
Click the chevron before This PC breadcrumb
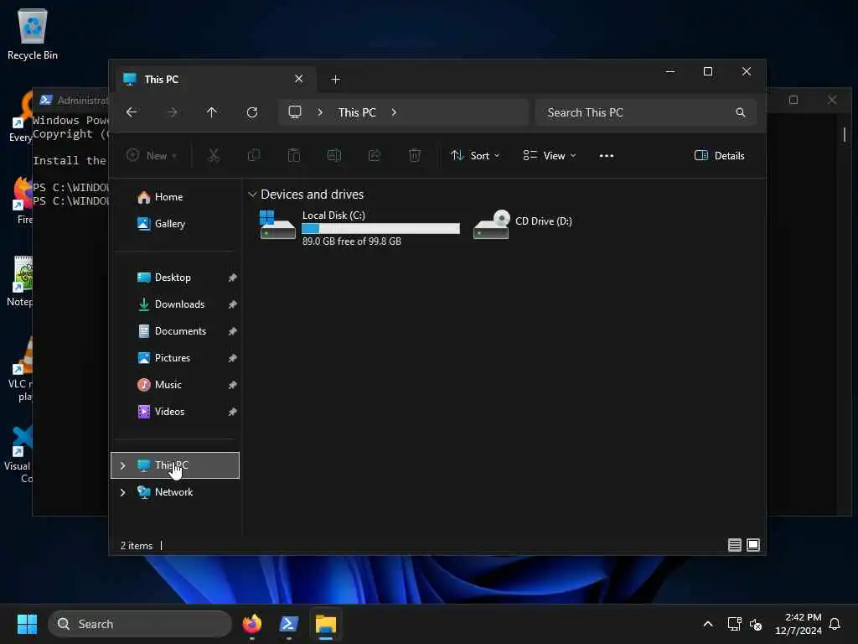(320, 112)
